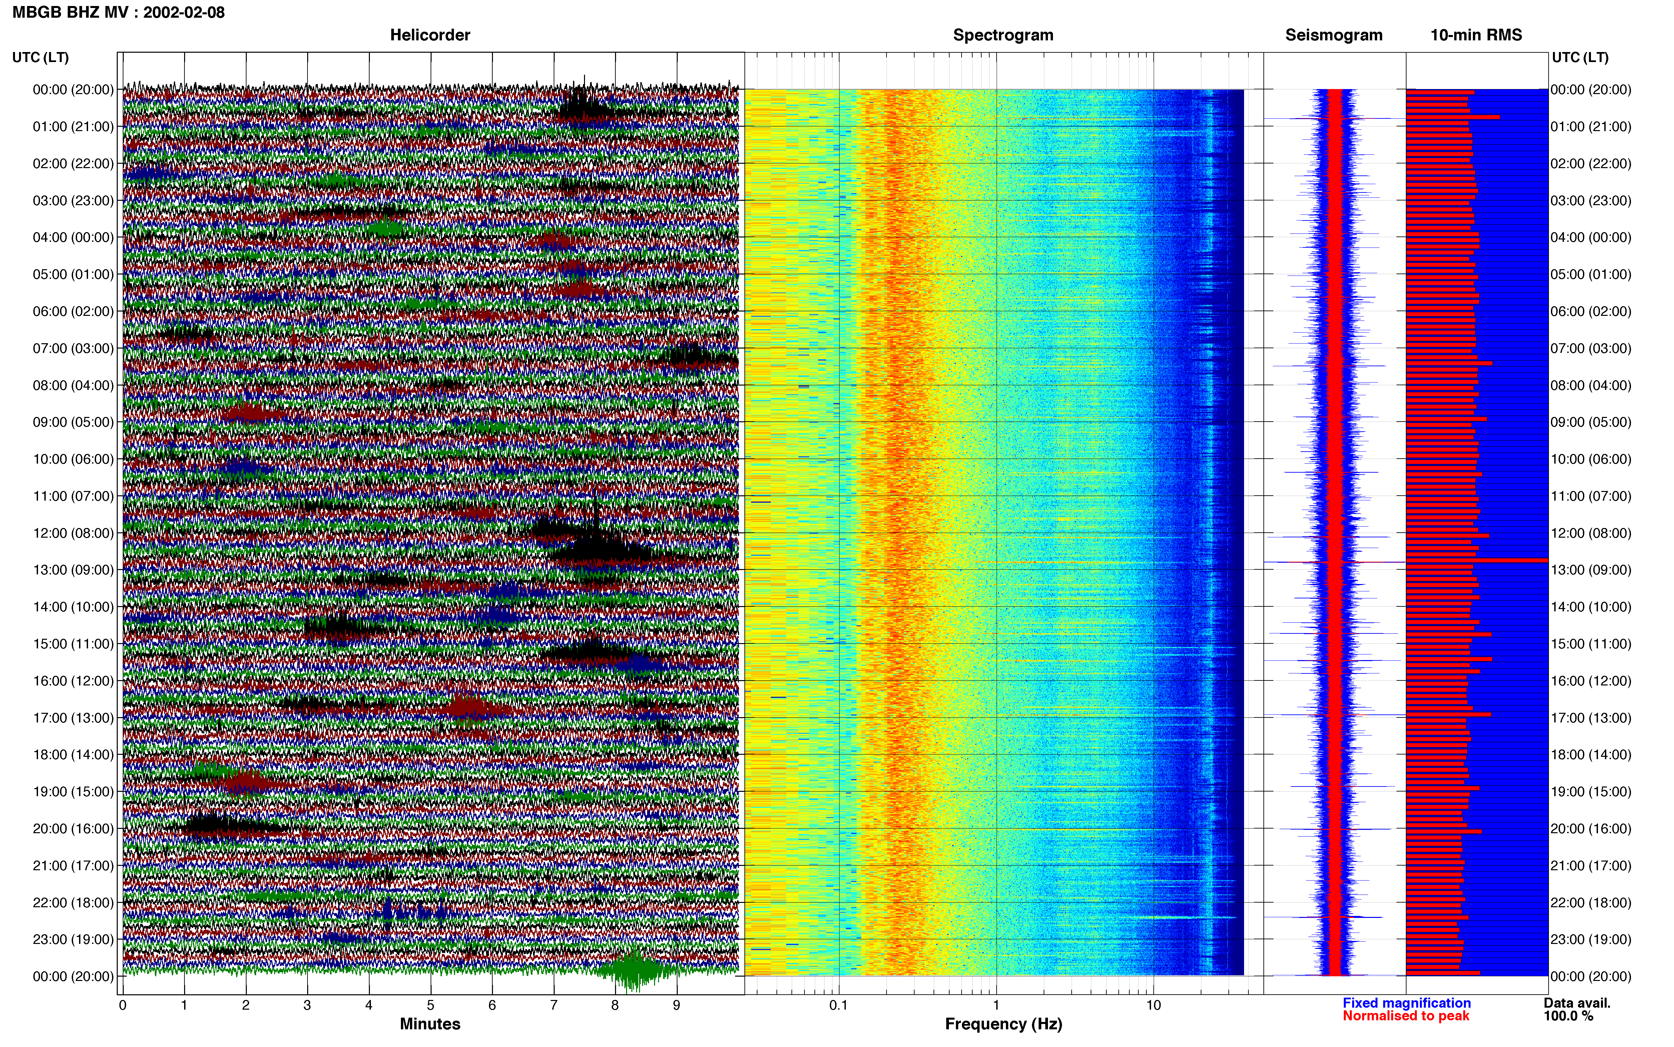This screenshot has height=1047, width=1674.
Task: Click left-axis time label 20:00 (16:00)
Action: 73,829
